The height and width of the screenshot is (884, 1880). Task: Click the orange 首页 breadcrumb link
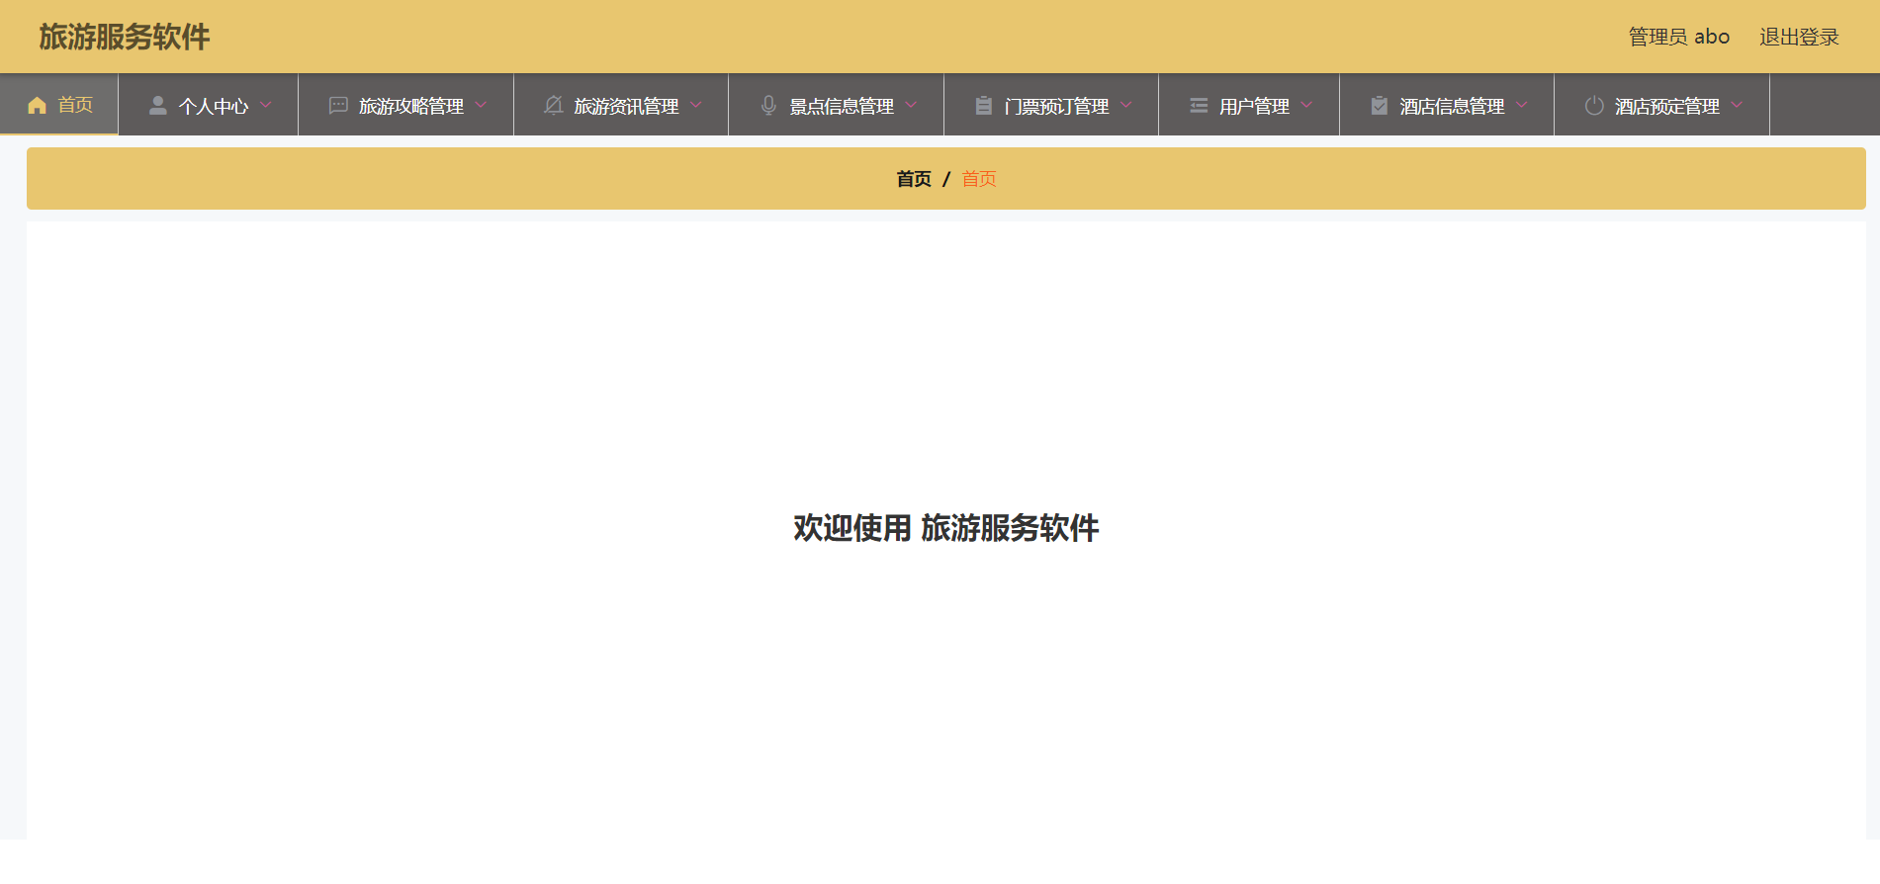click(x=979, y=179)
